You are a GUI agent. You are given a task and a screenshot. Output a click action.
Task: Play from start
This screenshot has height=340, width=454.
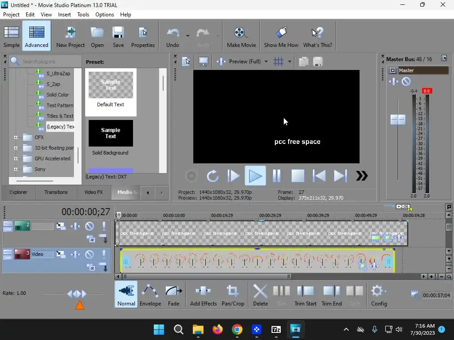[233, 176]
